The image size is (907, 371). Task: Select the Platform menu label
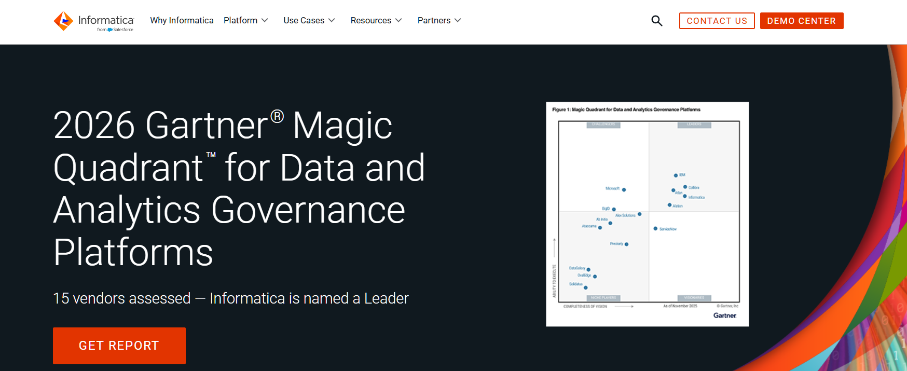(240, 20)
